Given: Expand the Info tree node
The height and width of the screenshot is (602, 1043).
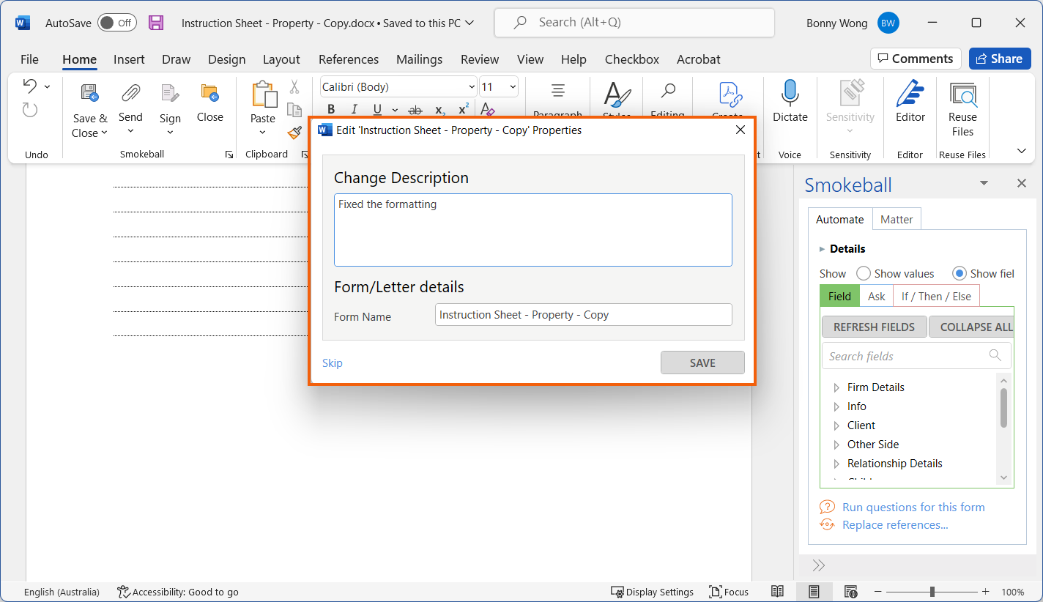Looking at the screenshot, I should [836, 406].
